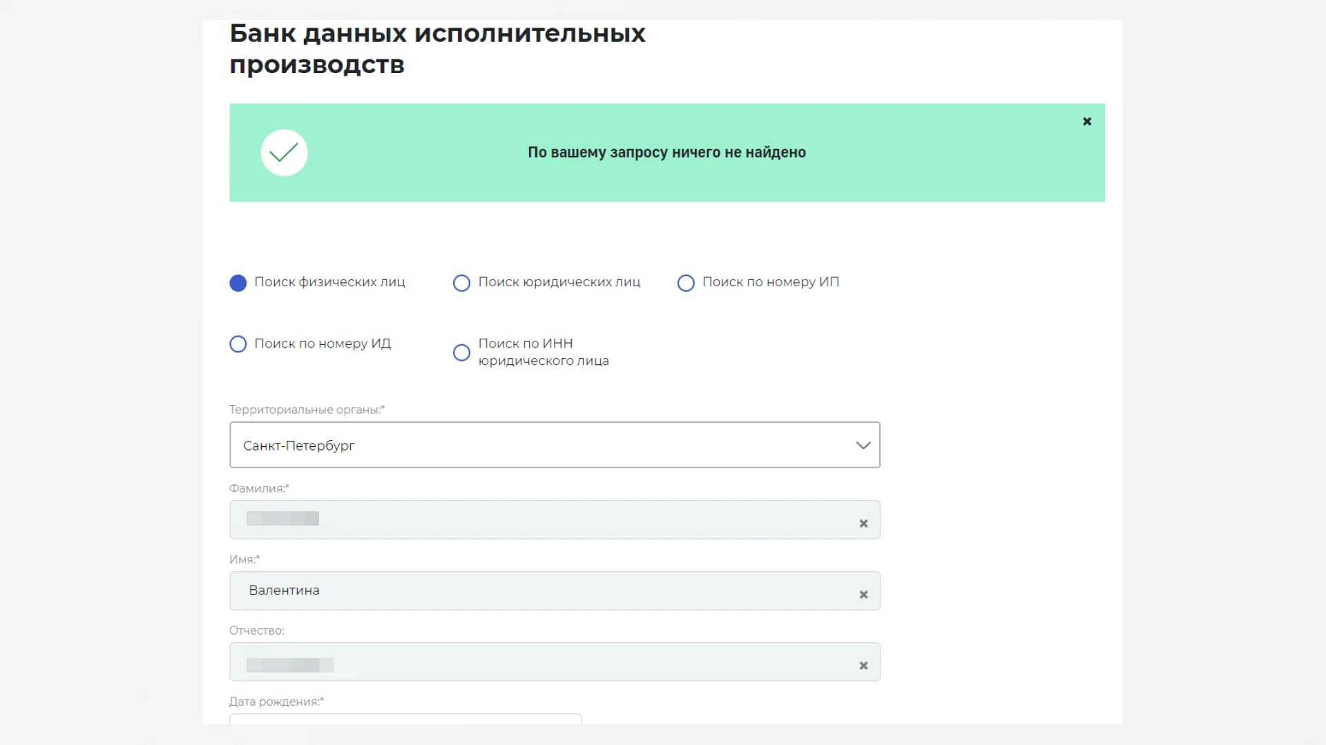
Task: Select 'Поиск по ИНН юридического лица' option
Action: 461,352
